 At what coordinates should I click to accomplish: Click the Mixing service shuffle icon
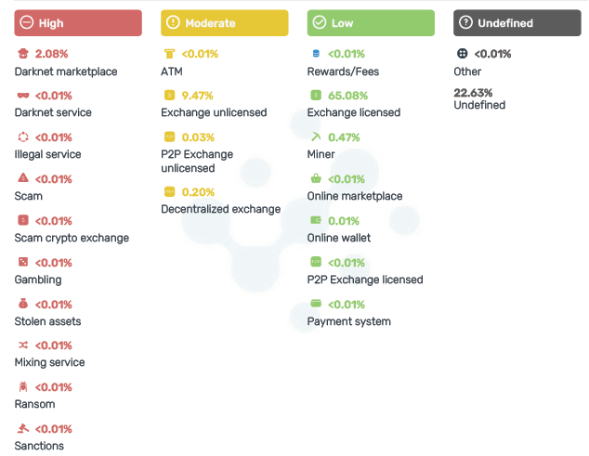point(23,345)
